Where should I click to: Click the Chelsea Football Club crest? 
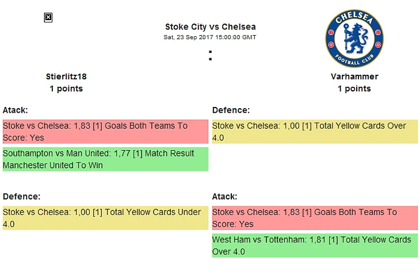(354, 39)
